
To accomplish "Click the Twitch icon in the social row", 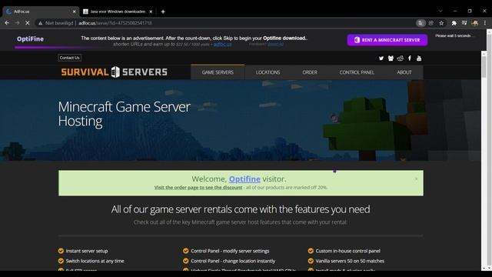I will 391,58.
